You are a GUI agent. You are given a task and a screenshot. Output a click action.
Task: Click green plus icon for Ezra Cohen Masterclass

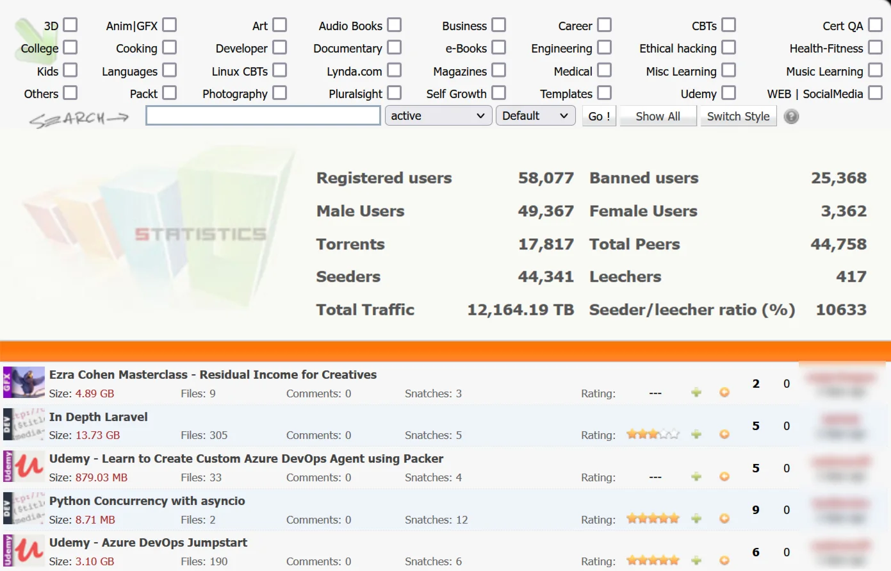click(x=696, y=392)
